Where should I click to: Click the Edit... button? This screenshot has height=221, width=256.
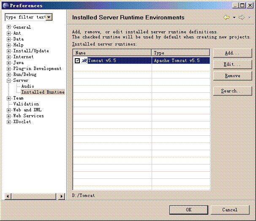tap(232, 65)
